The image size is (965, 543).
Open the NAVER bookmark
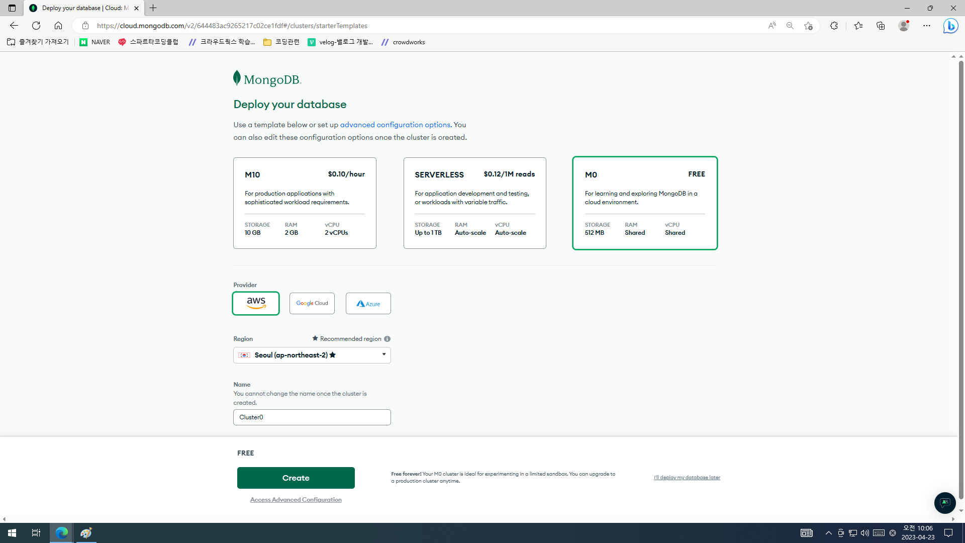[x=95, y=42]
